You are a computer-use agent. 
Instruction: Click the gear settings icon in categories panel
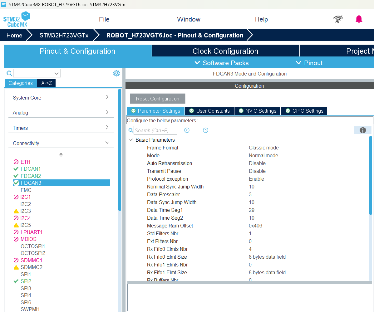[116, 73]
